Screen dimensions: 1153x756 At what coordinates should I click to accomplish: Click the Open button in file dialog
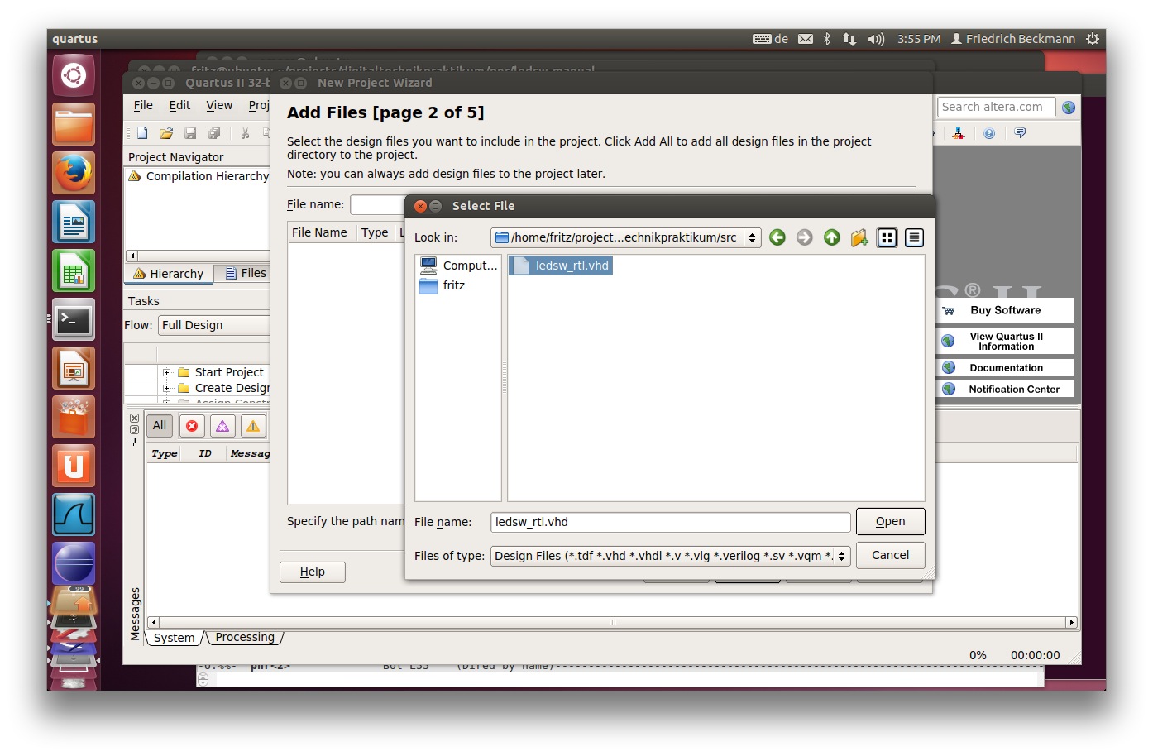pos(890,521)
